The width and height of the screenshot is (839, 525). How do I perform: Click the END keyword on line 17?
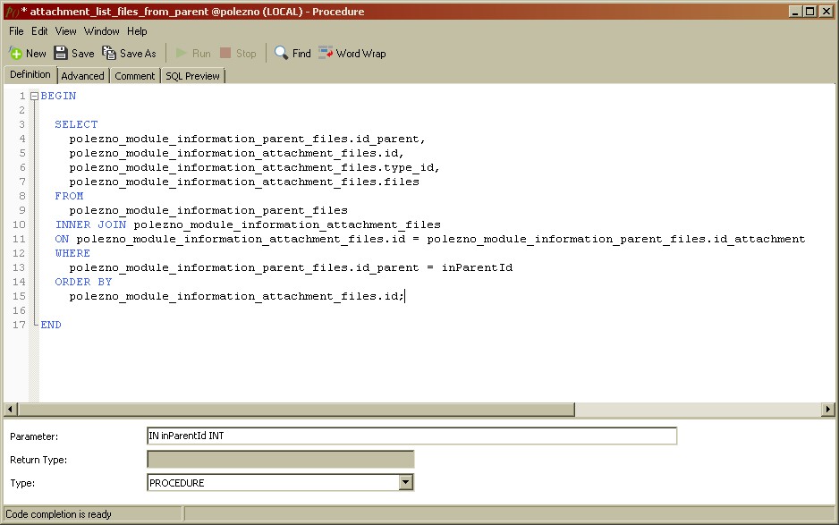pos(51,325)
